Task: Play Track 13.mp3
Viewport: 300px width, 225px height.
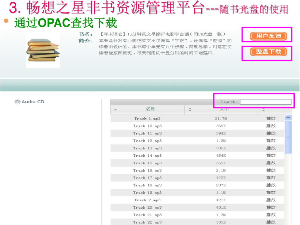Action: [x=271, y=148]
